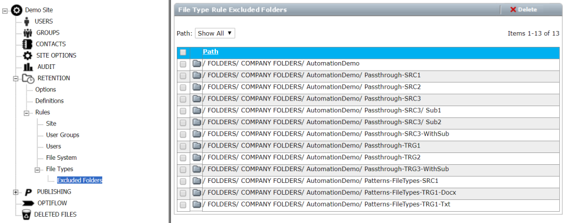565x223 pixels.
Task: Select Definitions under RETENTION
Action: tap(49, 101)
